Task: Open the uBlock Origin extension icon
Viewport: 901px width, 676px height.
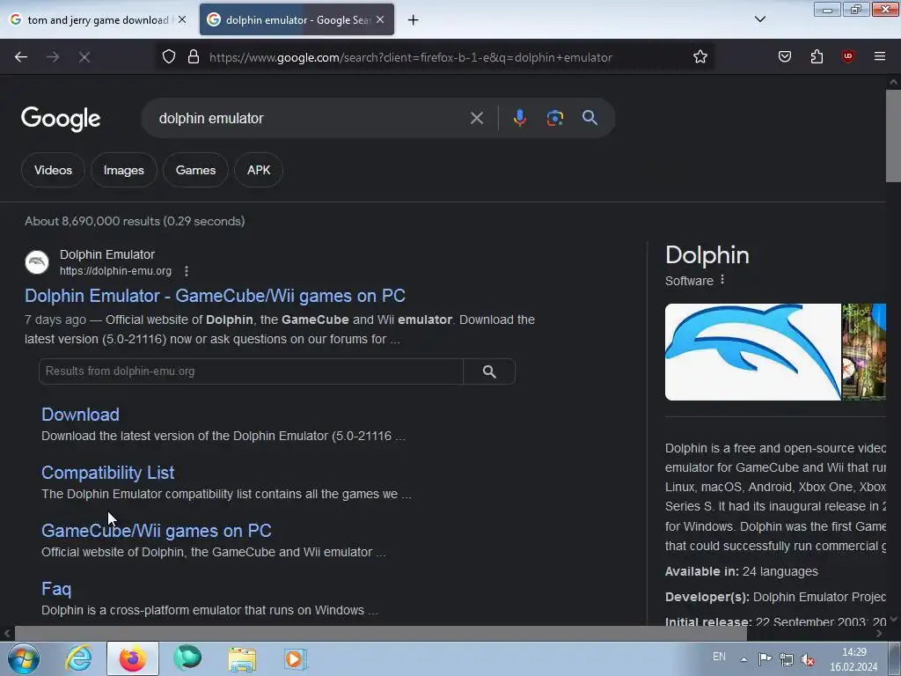Action: (x=848, y=56)
